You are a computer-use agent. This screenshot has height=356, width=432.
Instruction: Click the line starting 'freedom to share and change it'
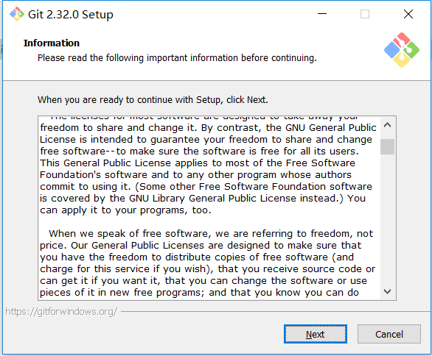point(208,127)
